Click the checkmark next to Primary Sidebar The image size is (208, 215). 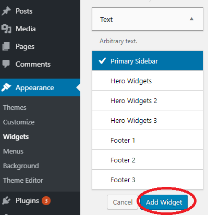tap(102, 61)
